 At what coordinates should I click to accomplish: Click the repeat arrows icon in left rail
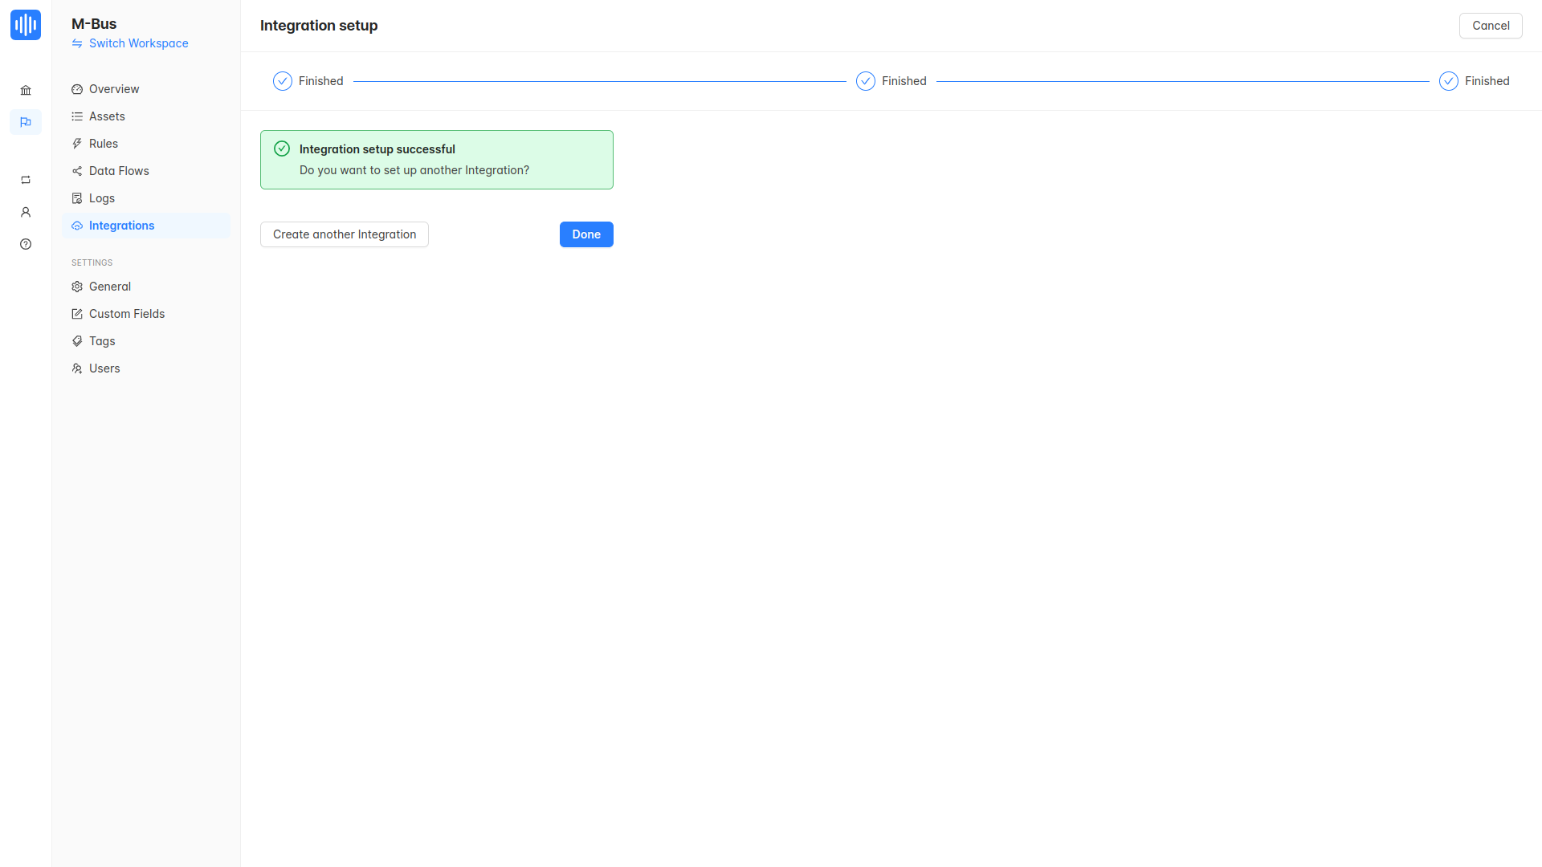click(x=26, y=180)
